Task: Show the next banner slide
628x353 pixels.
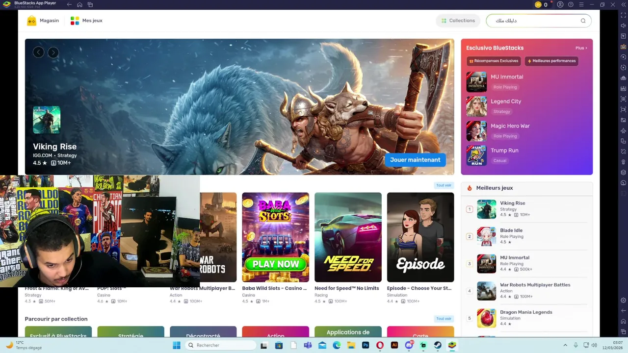Action: click(x=53, y=52)
